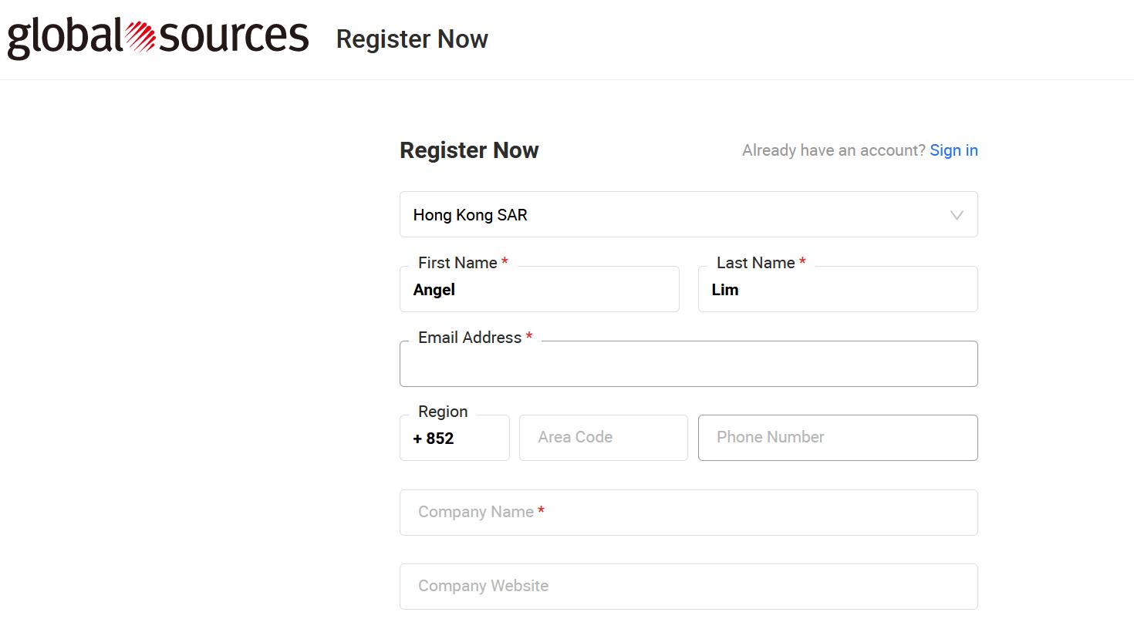Click the Register Now title beside the logo
1134x622 pixels.
(x=412, y=39)
